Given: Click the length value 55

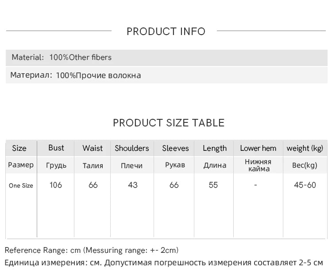Looking at the screenshot, I should pyautogui.click(x=213, y=185).
